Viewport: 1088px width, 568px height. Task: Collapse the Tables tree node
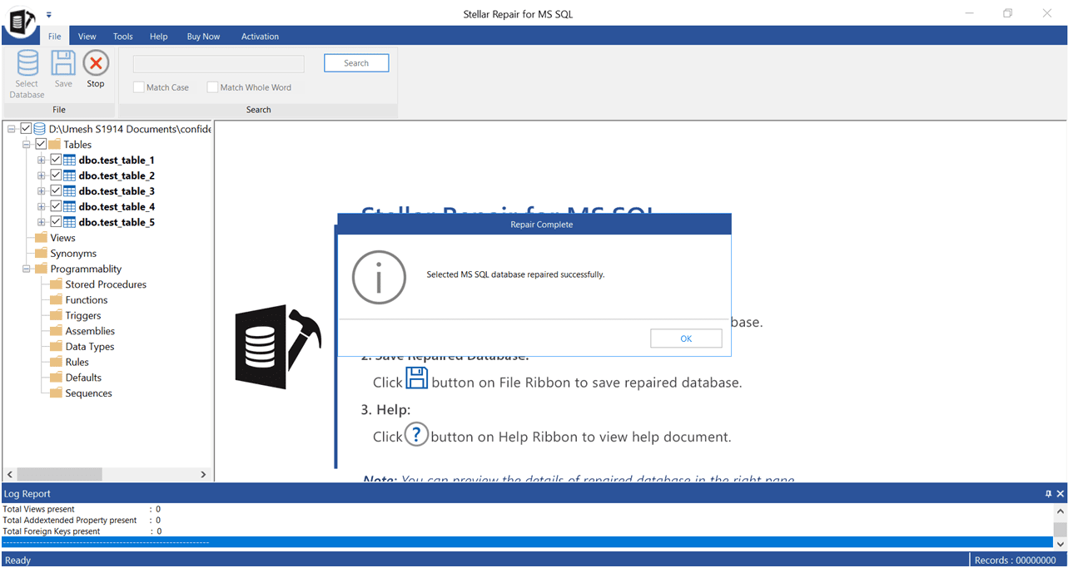pos(27,144)
